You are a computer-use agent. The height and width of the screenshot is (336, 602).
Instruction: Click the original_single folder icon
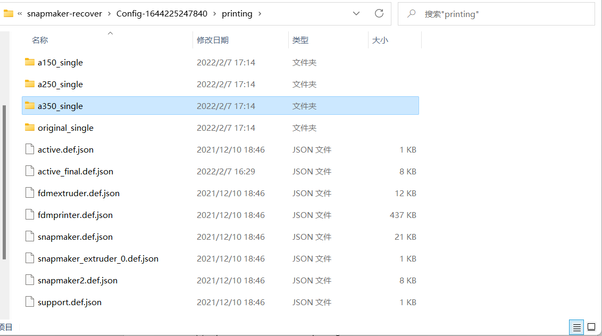(x=30, y=128)
